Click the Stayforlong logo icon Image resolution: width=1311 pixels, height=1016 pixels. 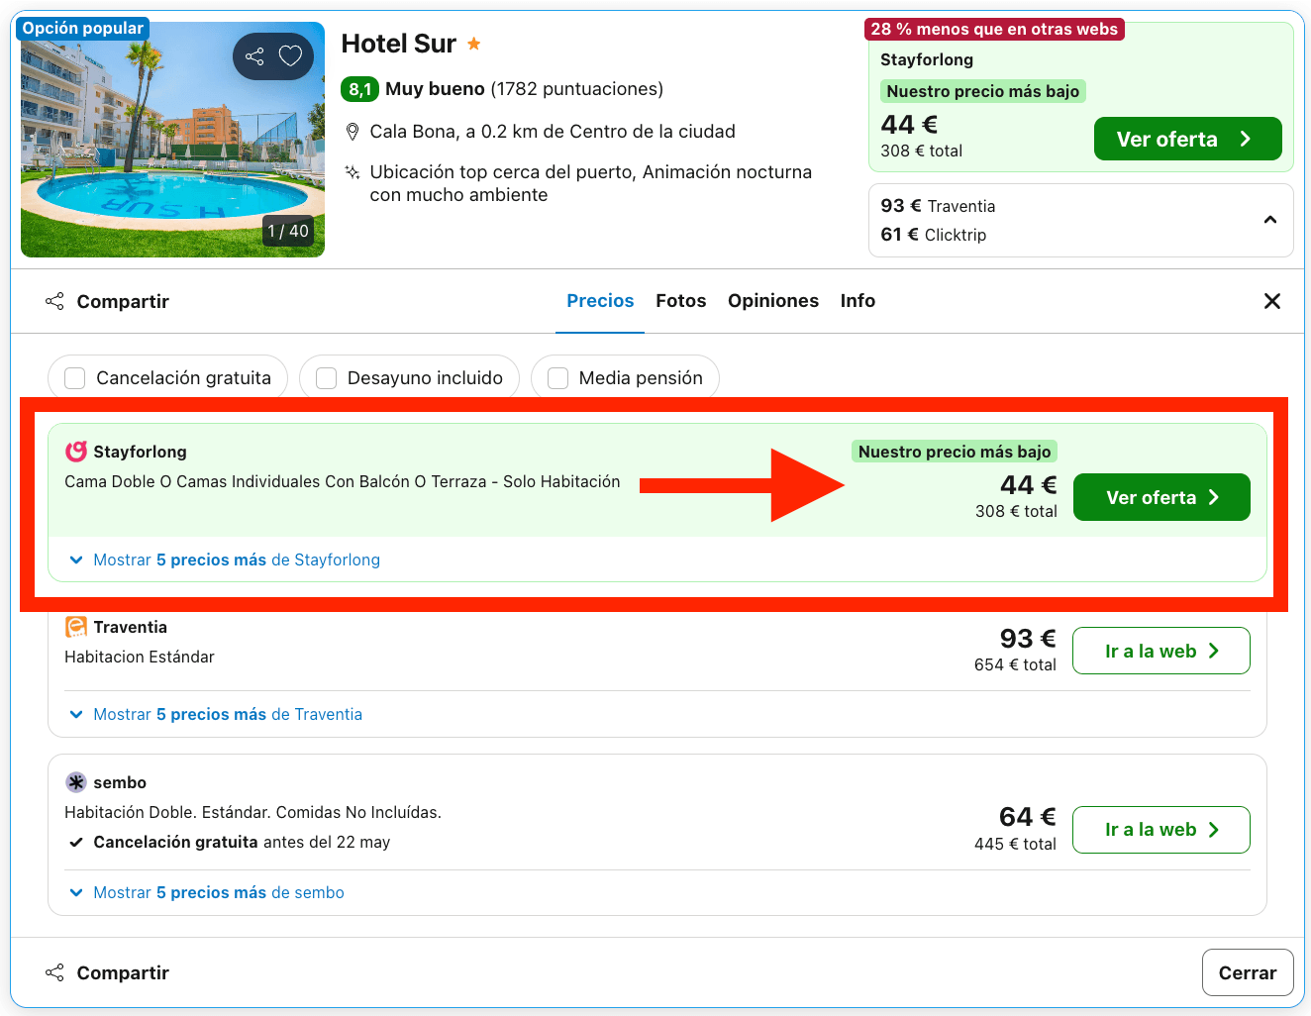tap(76, 452)
